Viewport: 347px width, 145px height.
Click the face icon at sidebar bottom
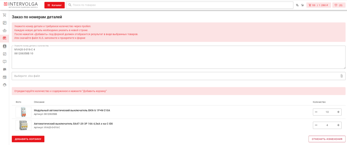[5, 85]
